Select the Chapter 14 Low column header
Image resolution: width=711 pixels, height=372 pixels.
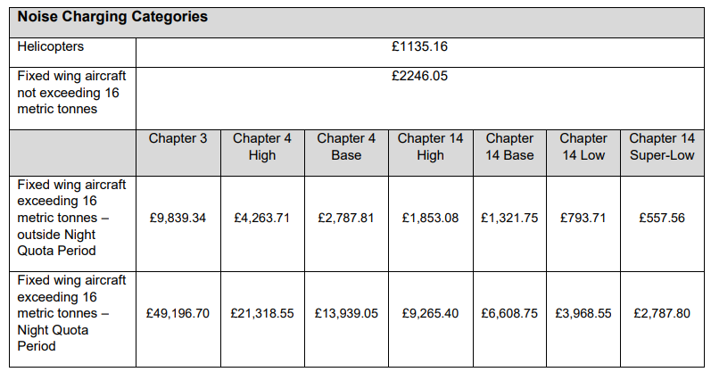[583, 146]
